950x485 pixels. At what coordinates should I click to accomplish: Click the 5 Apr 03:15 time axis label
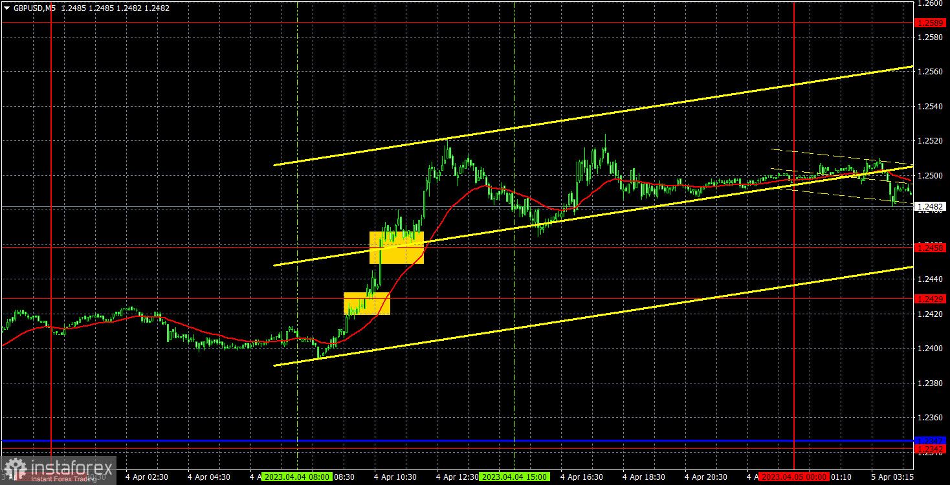point(892,477)
